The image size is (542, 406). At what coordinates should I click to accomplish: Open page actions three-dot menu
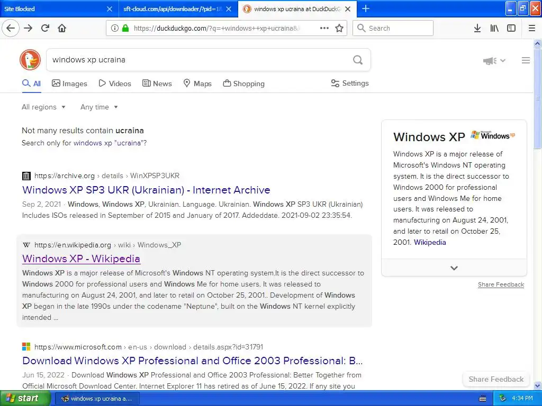coord(324,28)
